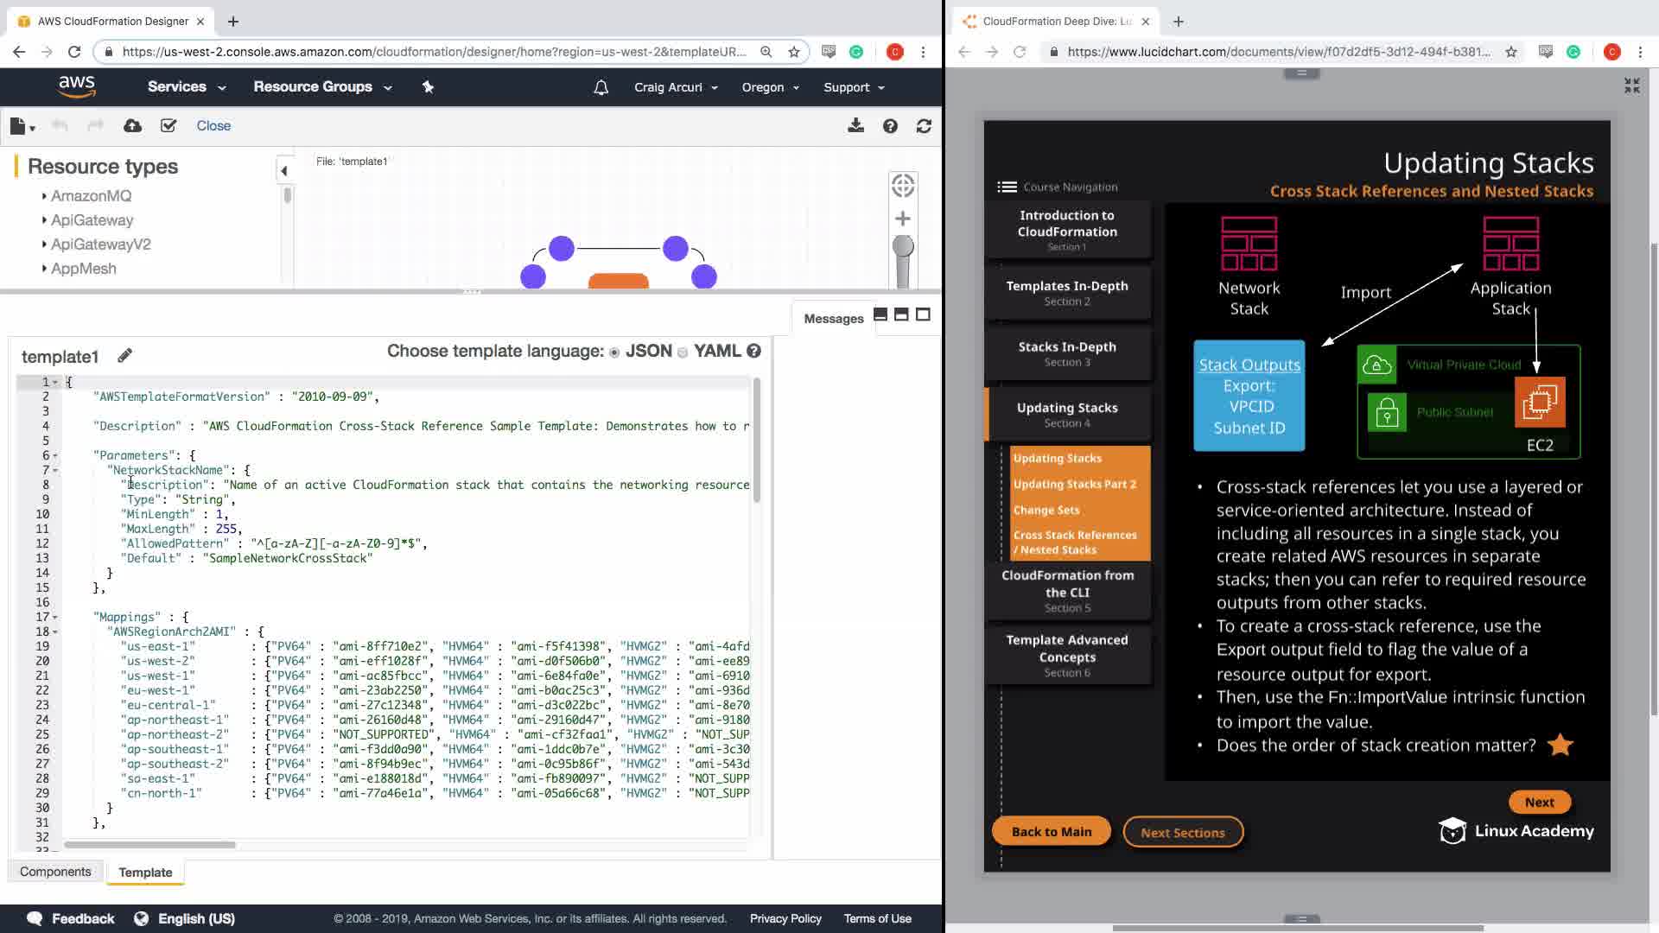Image resolution: width=1659 pixels, height=933 pixels.
Task: Click the download template icon
Action: pyautogui.click(x=855, y=126)
